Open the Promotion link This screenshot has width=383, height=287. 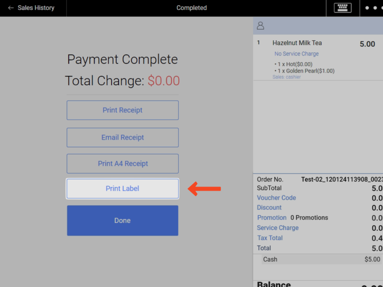(272, 217)
